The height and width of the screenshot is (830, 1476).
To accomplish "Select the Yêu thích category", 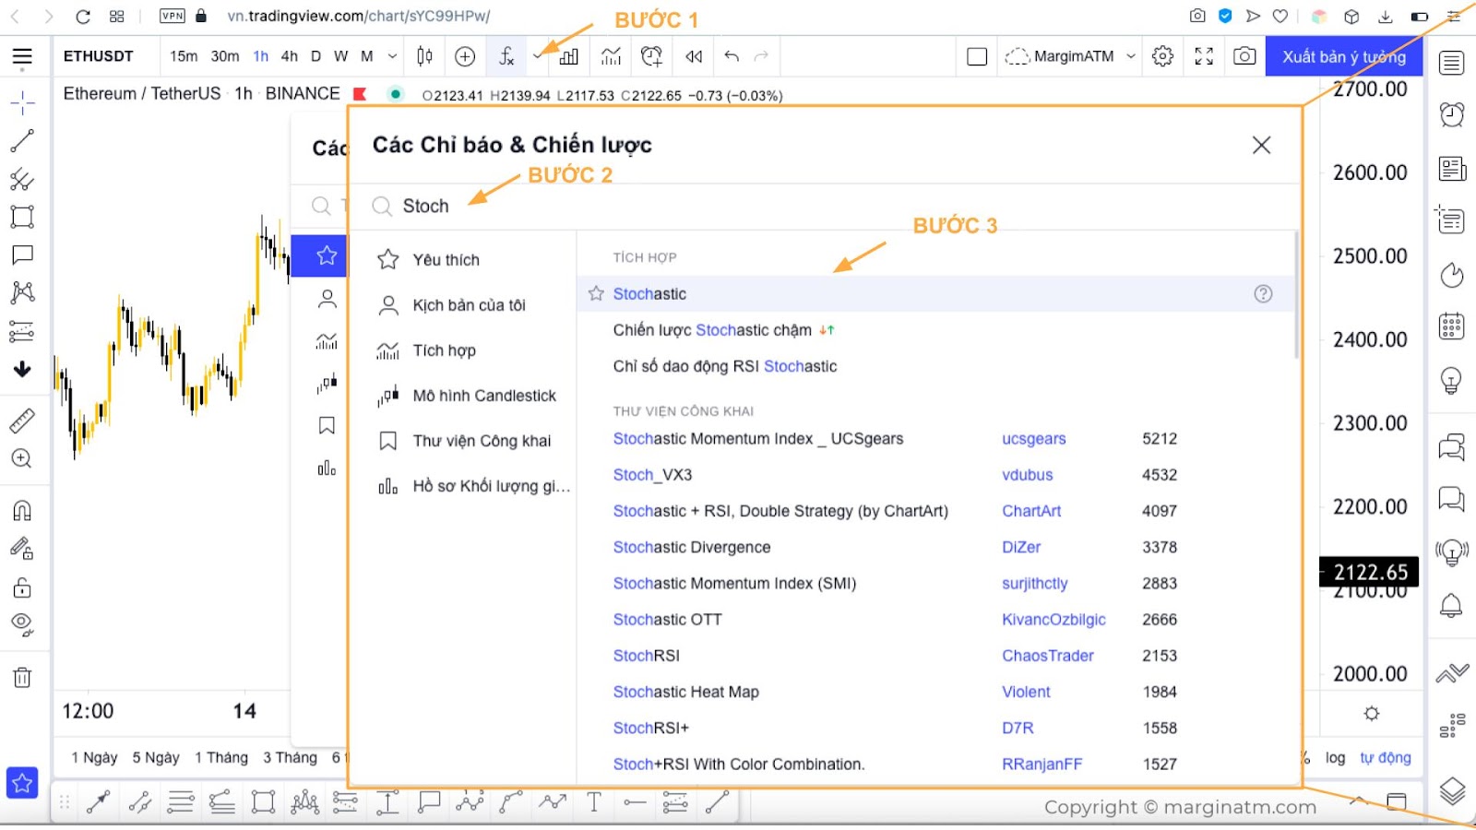I will (x=461, y=260).
